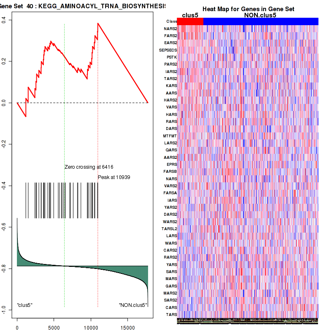Click the "NON.clus5" label in ranked list plot
The image size is (330, 330).
133,305
